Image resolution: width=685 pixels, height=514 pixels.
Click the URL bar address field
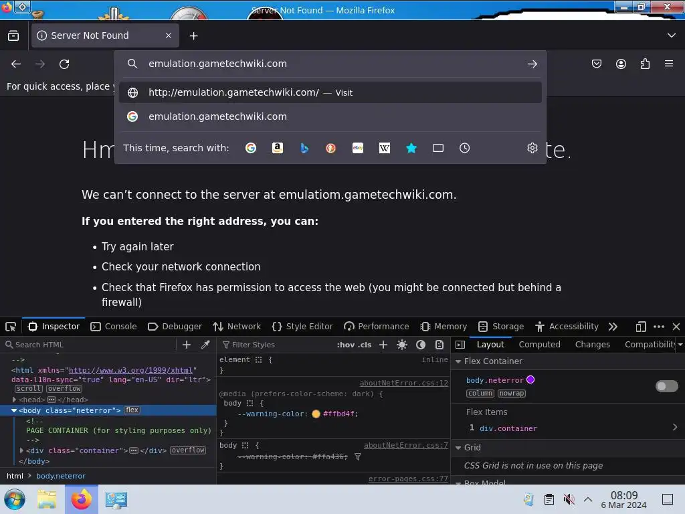[x=332, y=64]
